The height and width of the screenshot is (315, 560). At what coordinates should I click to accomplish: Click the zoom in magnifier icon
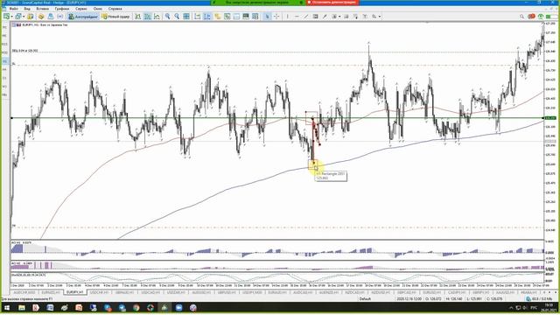167,17
